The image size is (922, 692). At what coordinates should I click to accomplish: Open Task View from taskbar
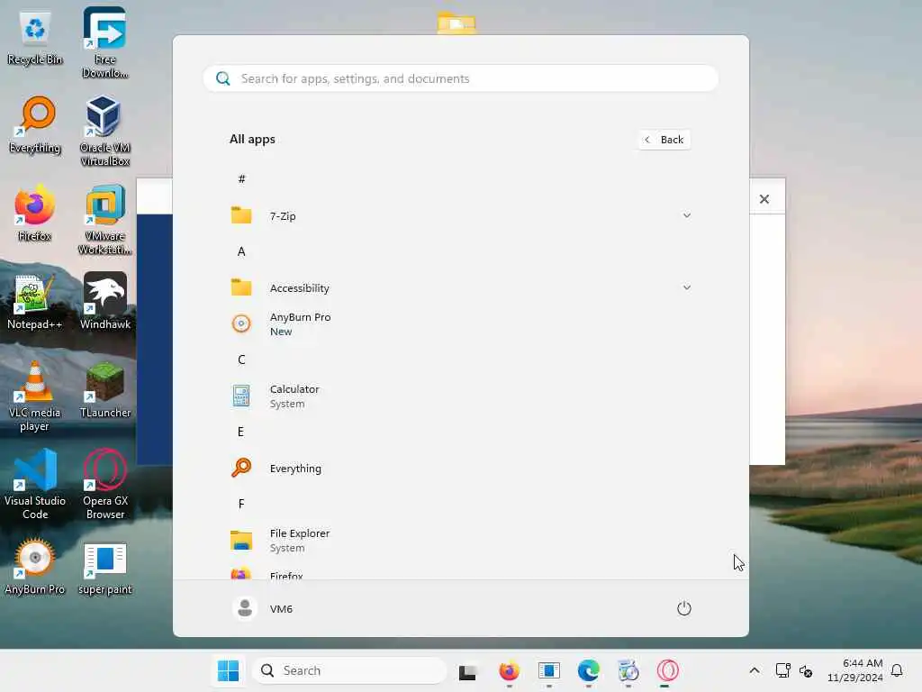(468, 670)
